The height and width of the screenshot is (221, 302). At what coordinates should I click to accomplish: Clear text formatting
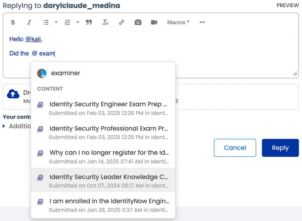(105, 22)
